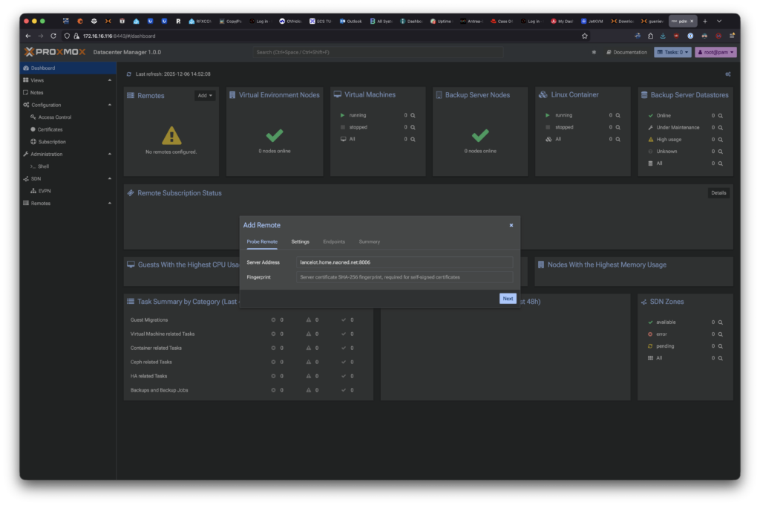
Task: Click magnifier icon for running Virtual Machines
Action: point(413,115)
